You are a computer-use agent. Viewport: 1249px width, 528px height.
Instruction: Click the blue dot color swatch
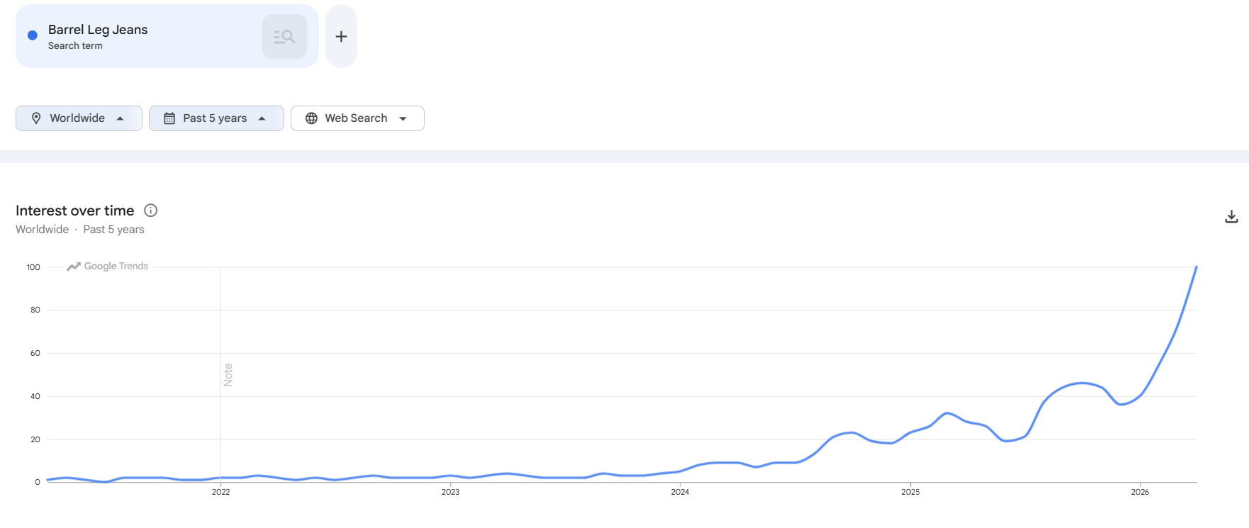pos(33,35)
